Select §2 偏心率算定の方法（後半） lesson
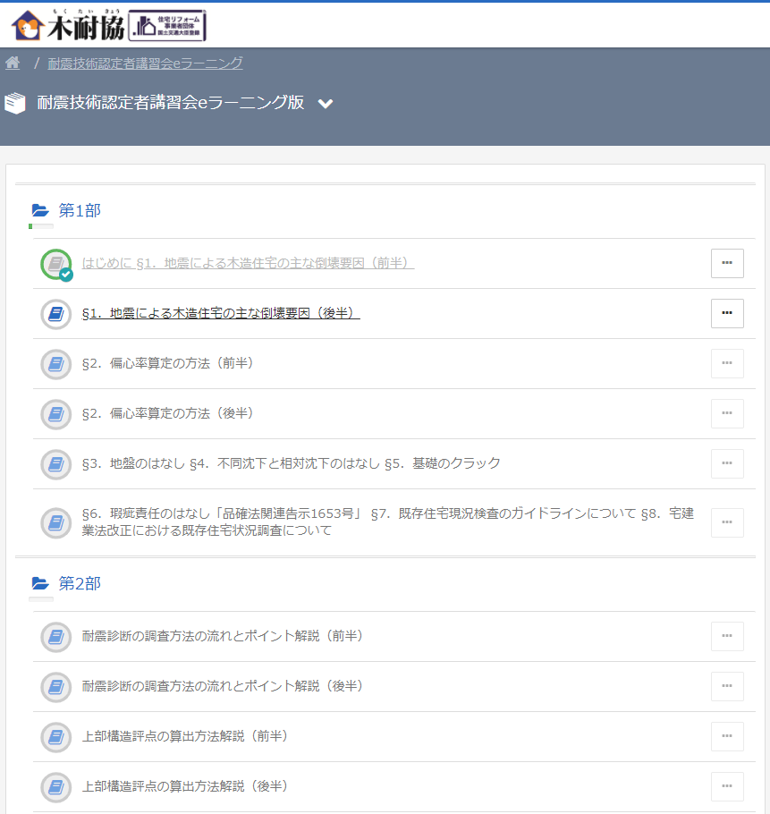Viewport: 770px width, 814px height. pos(168,413)
